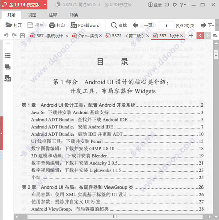Click the undo arrow icon
The width and height of the screenshot is (219, 220).
6,36
